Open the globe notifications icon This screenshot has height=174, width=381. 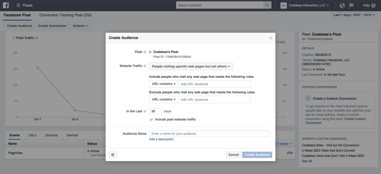point(342,5)
